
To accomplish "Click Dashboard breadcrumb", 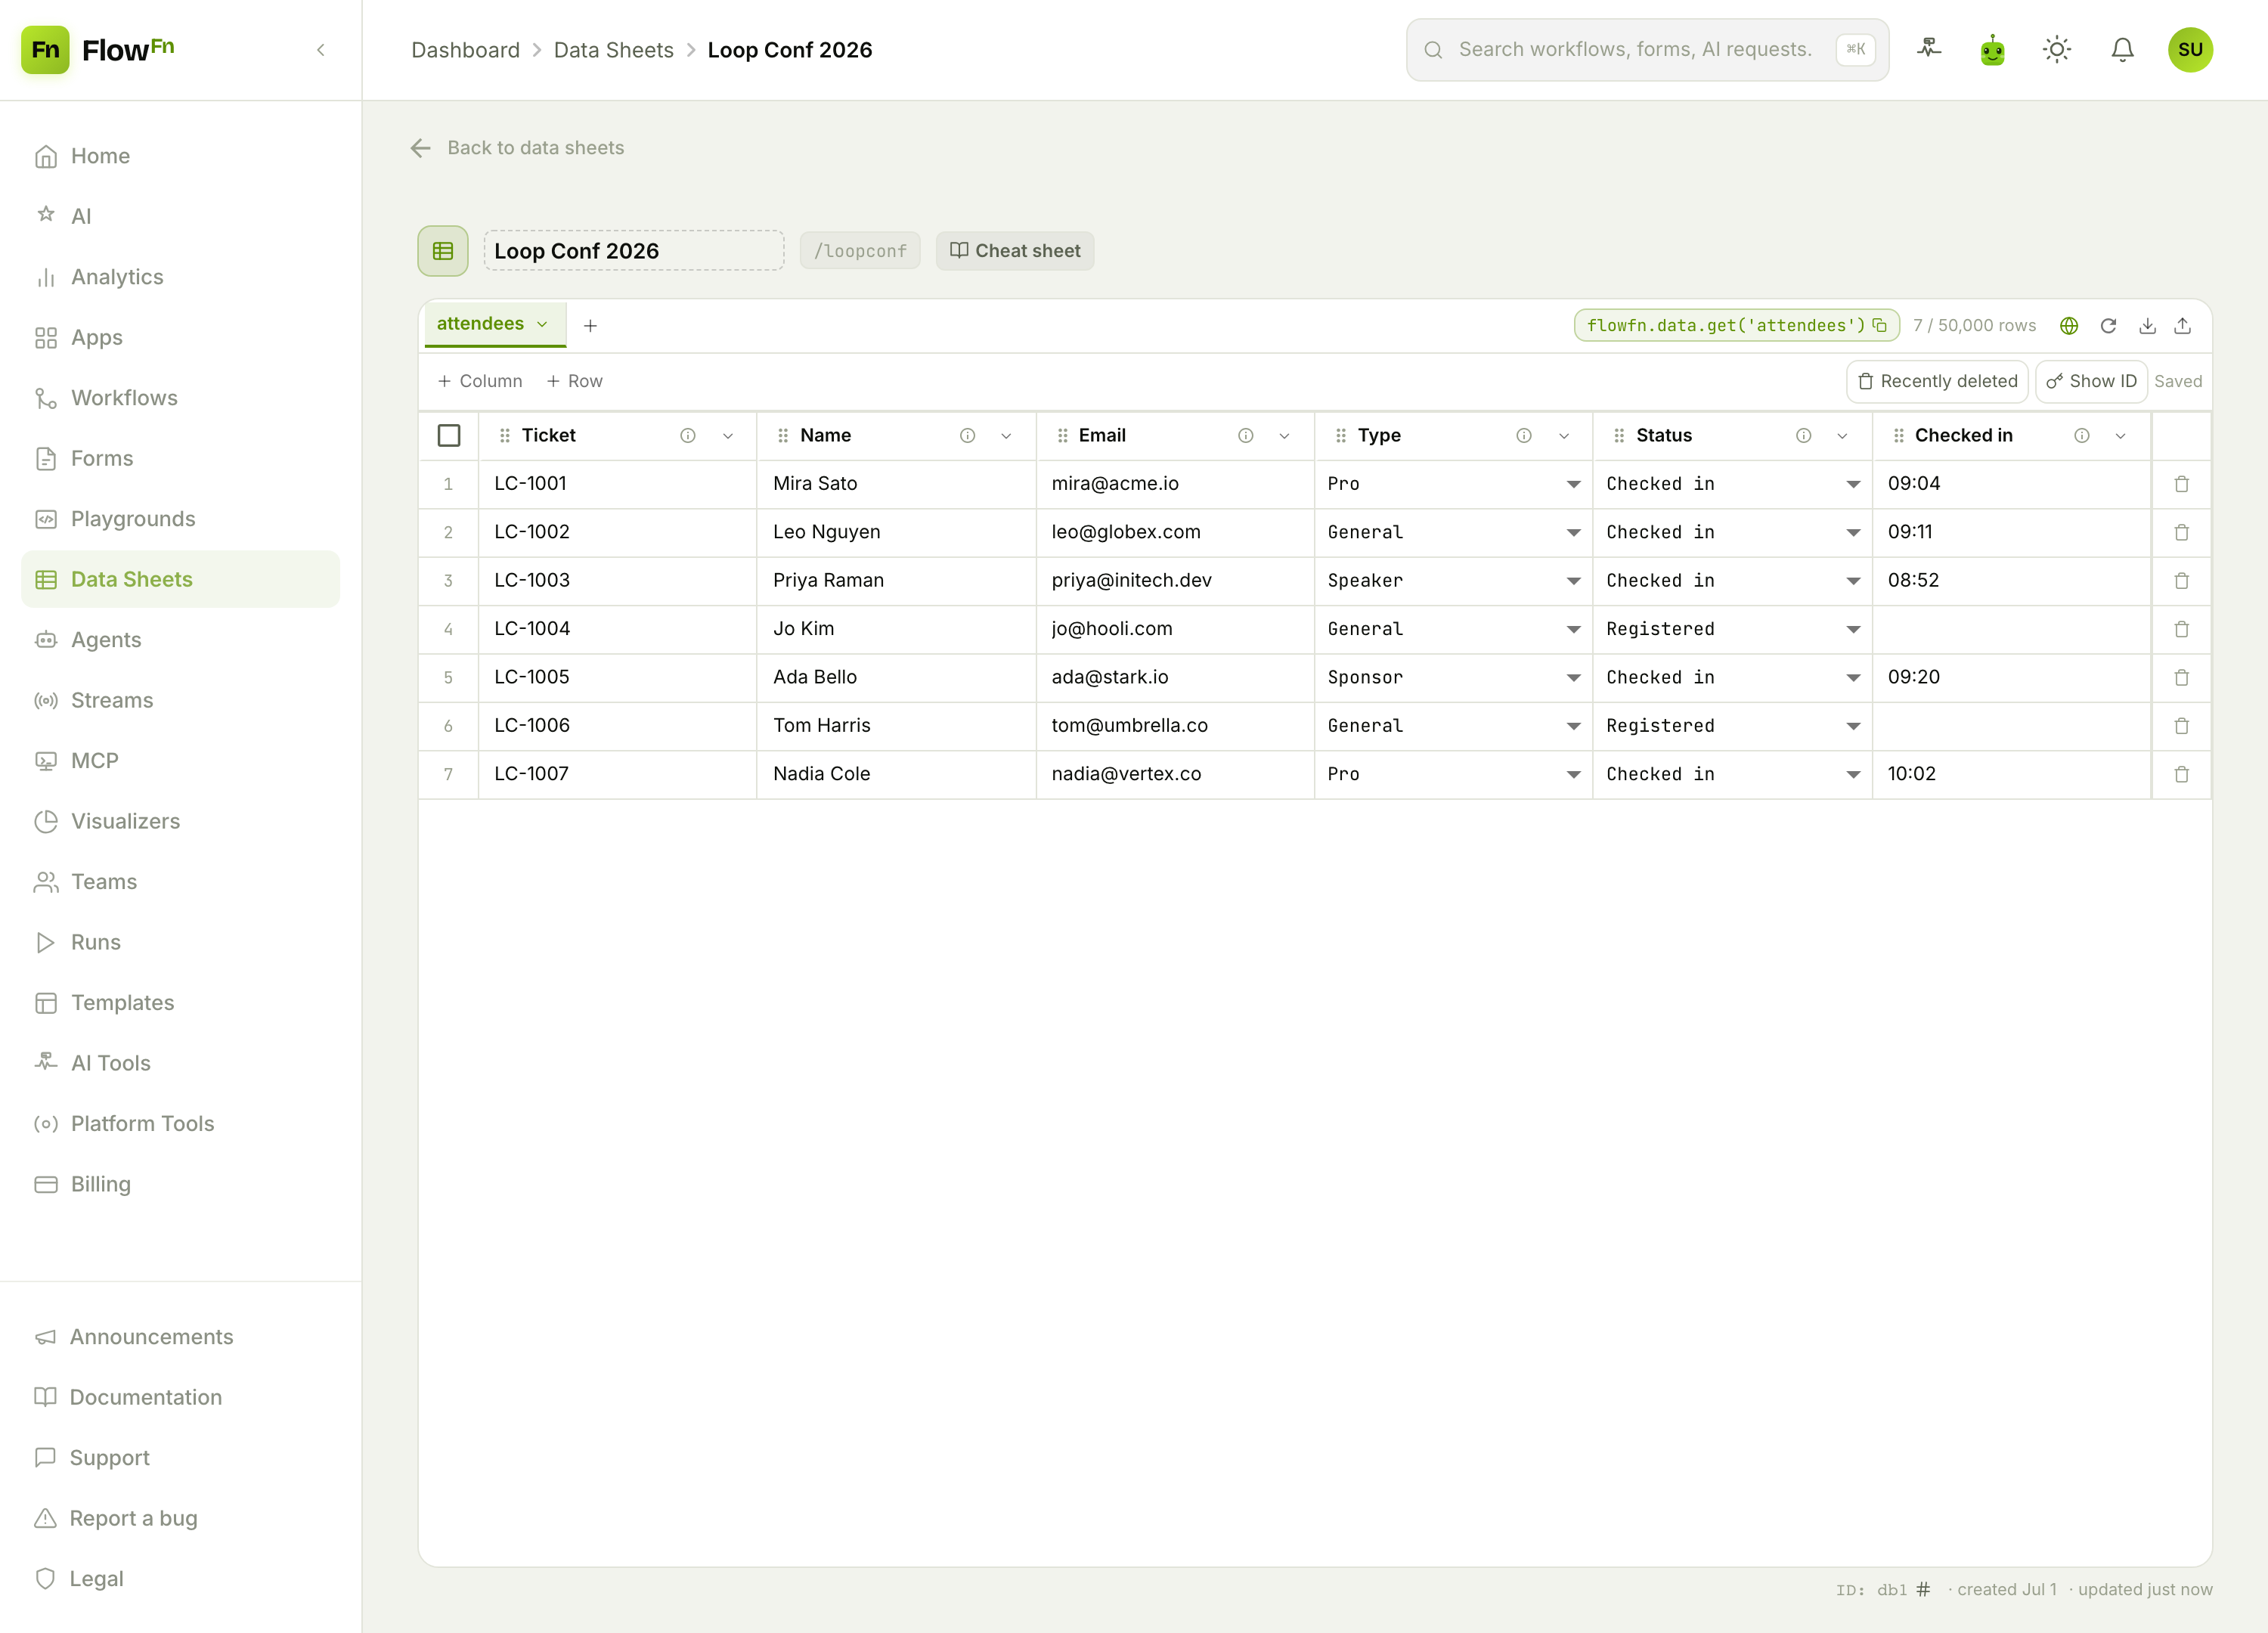I will tap(466, 50).
